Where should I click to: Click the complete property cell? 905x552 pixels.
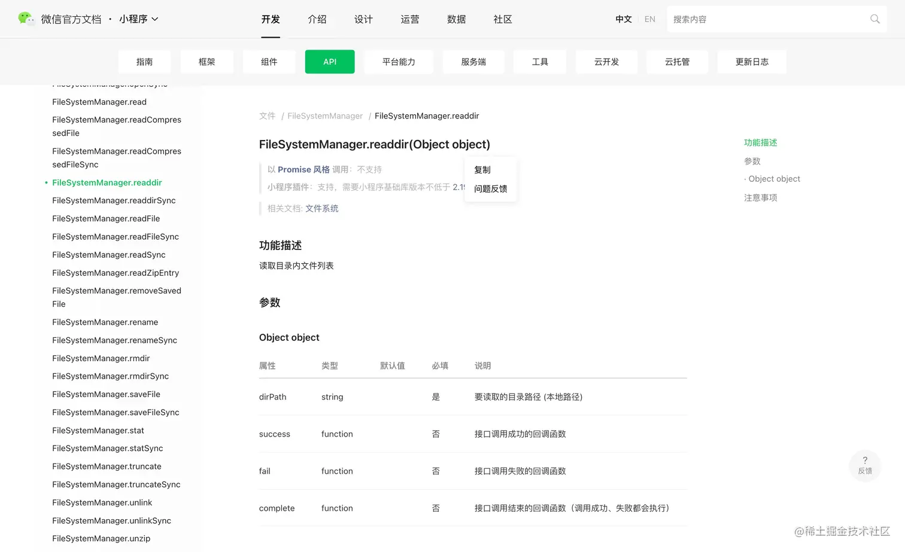tap(277, 508)
